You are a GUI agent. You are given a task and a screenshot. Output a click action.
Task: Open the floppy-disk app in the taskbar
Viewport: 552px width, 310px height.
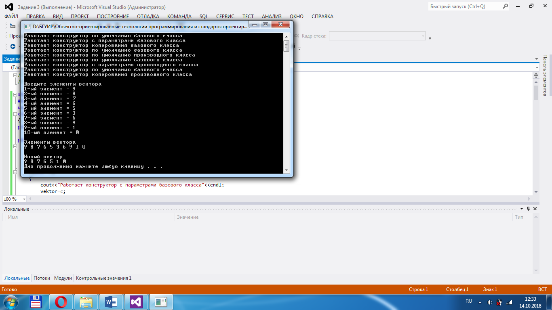click(36, 302)
